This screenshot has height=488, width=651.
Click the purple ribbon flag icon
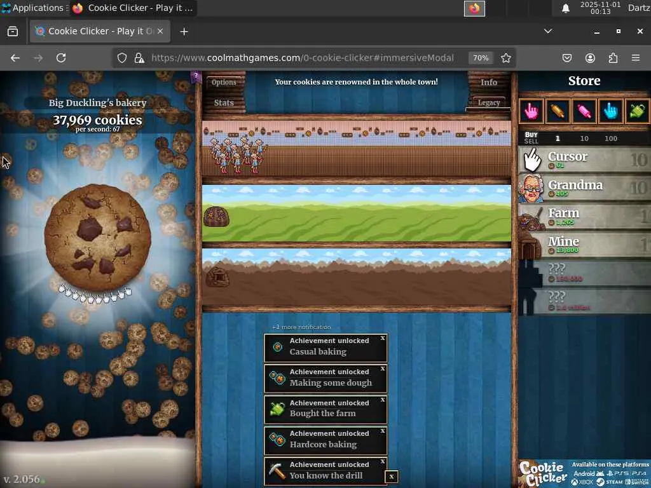(196, 77)
